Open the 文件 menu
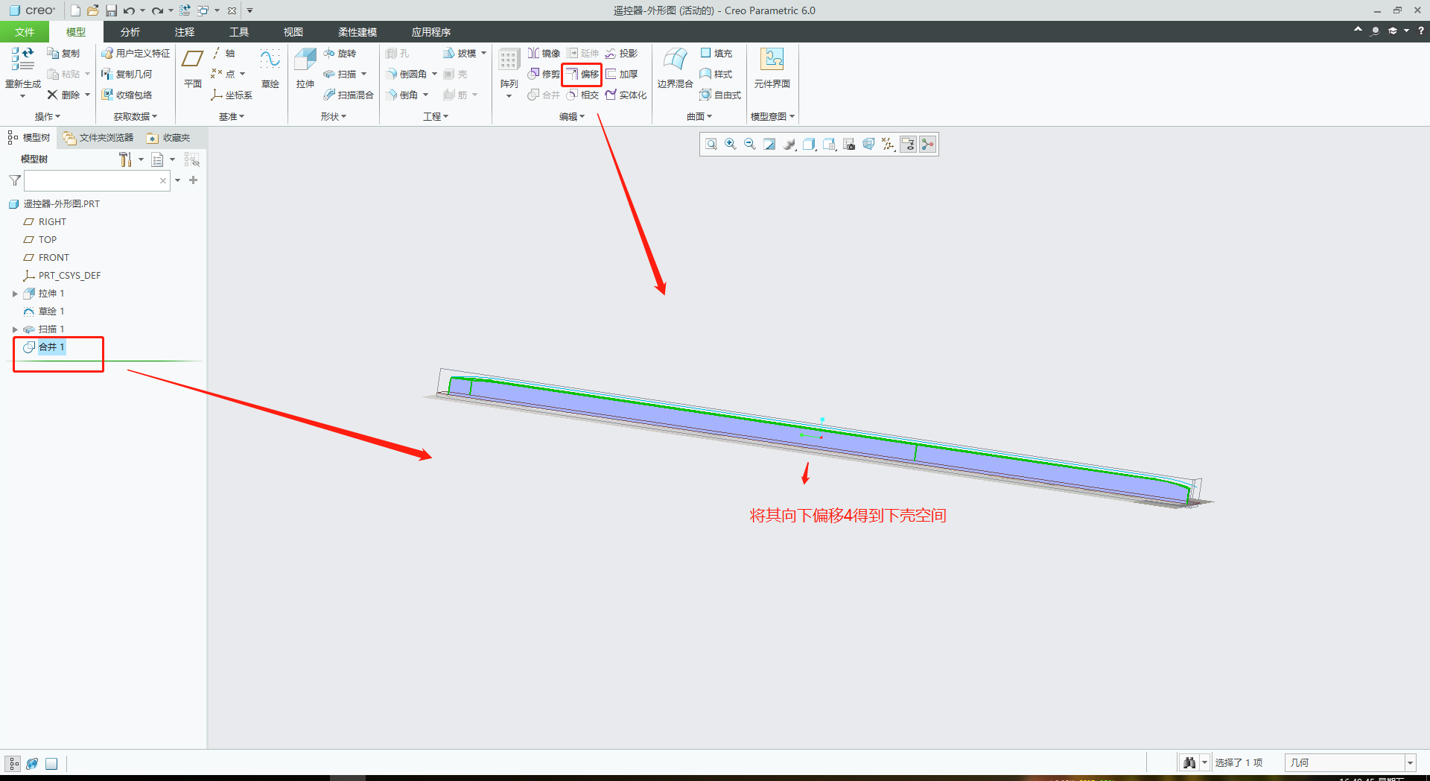 pos(24,32)
